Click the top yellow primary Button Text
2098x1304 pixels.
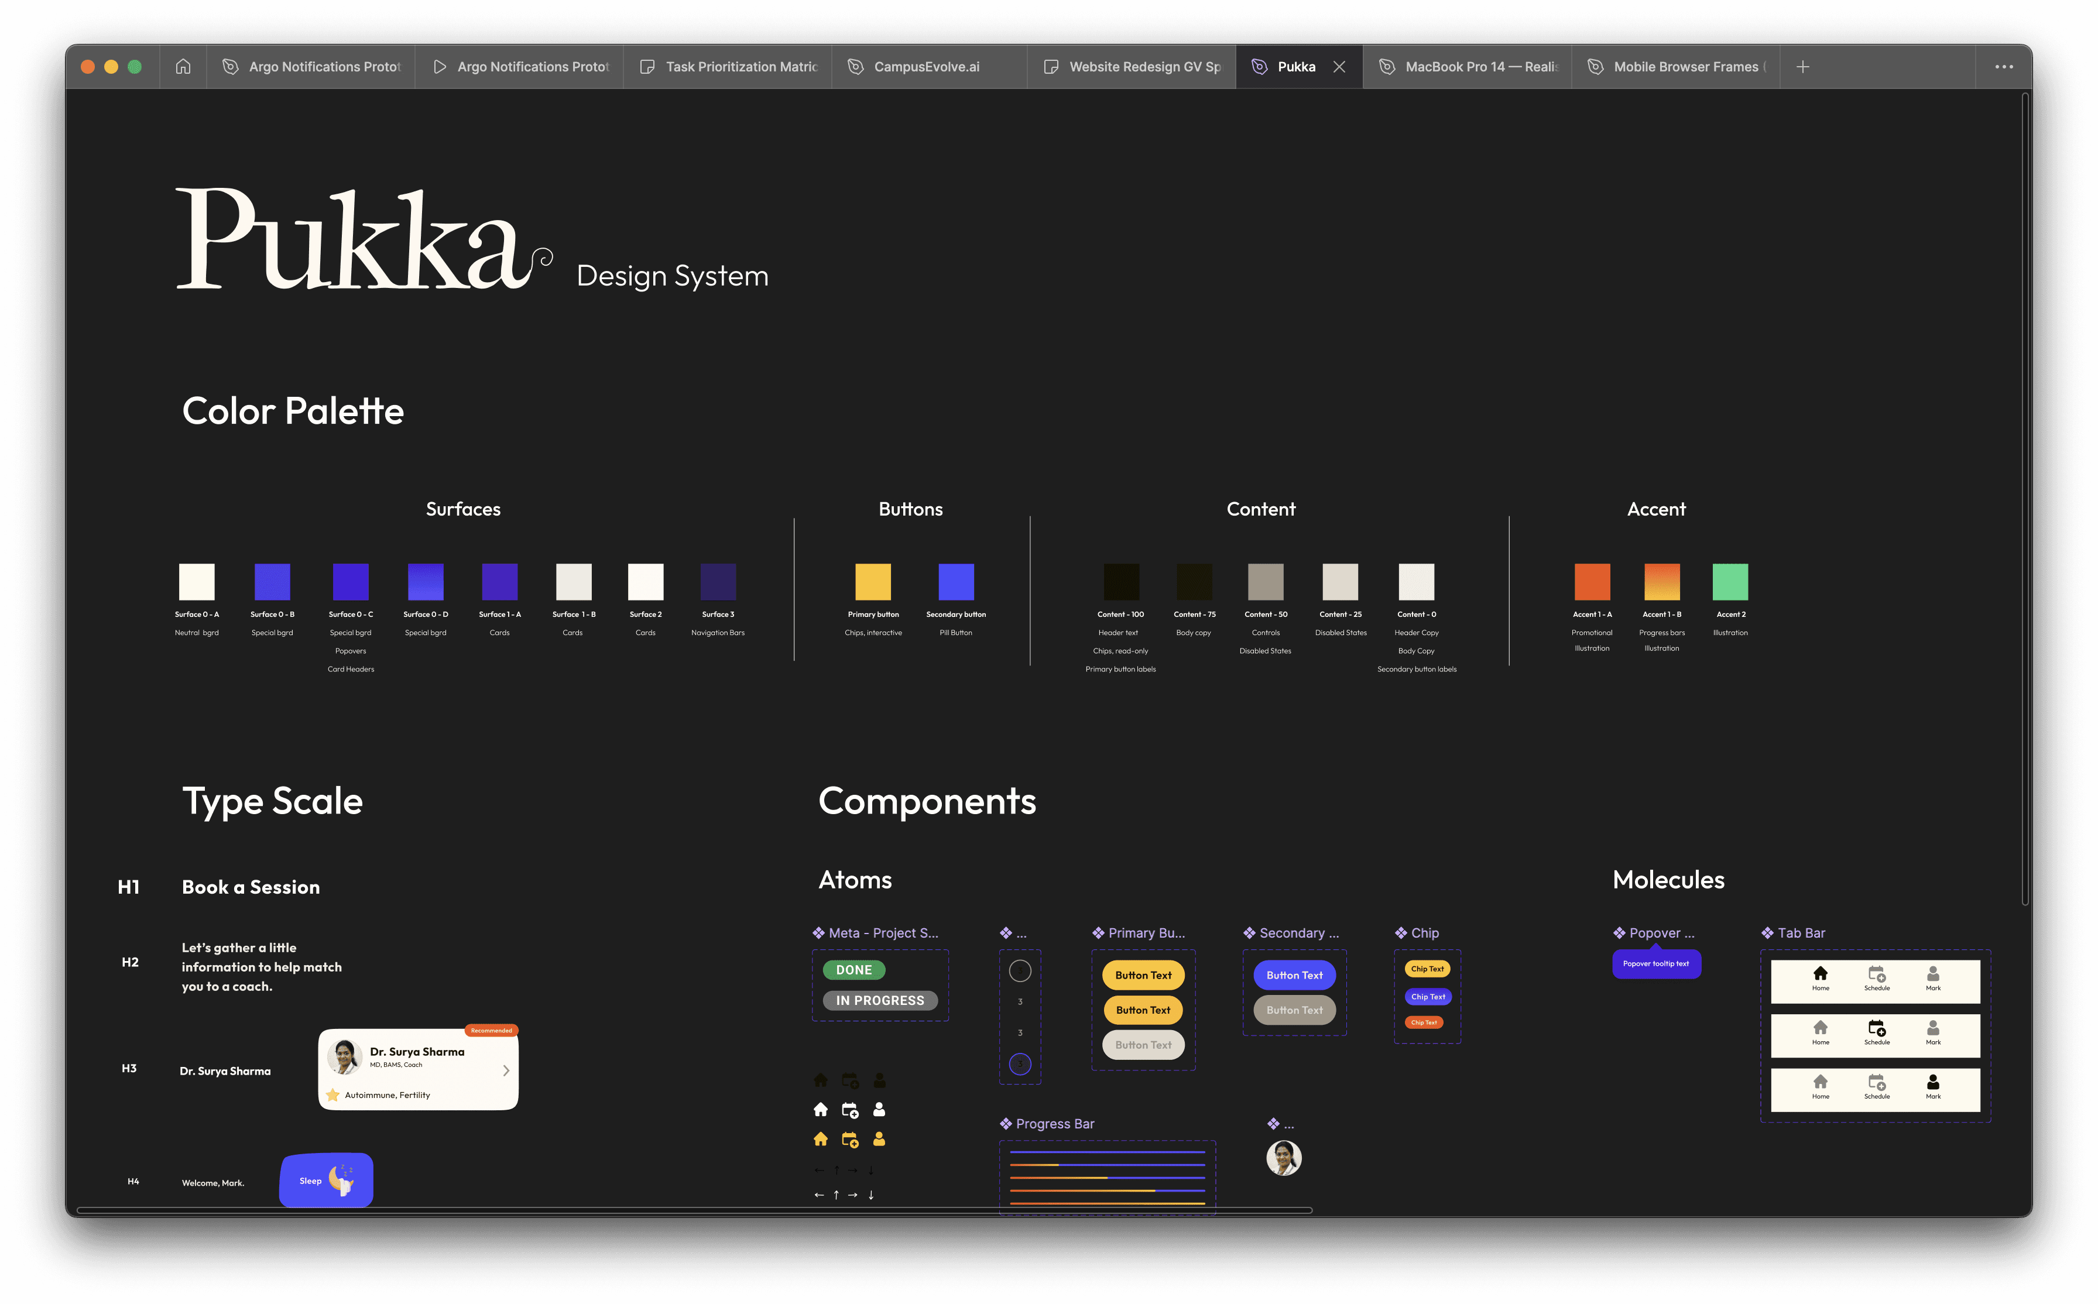click(x=1143, y=976)
